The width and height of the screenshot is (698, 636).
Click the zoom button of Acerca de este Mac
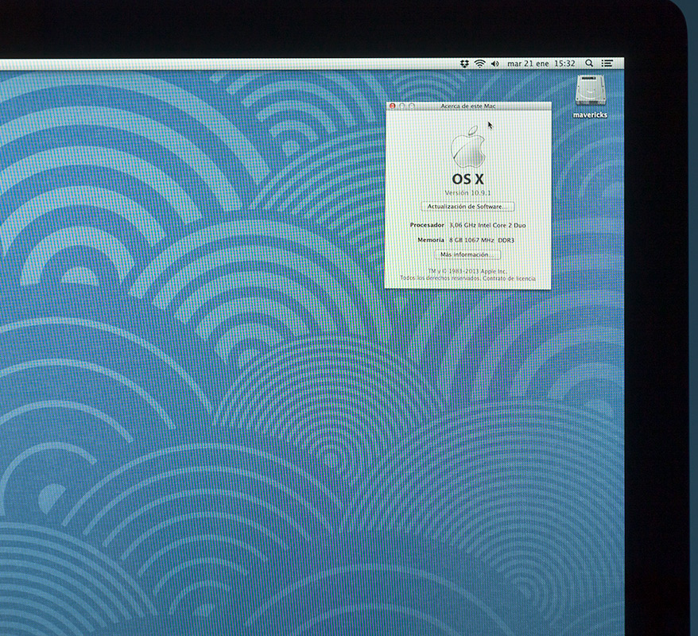click(412, 106)
